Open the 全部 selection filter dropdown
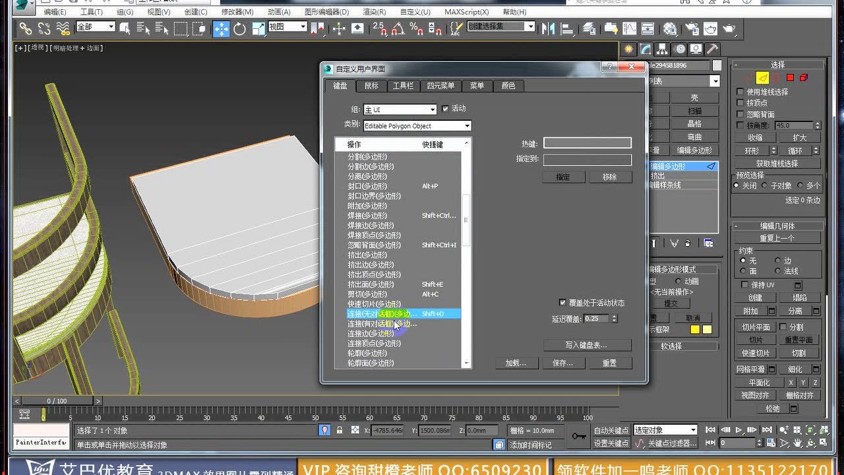 pyautogui.click(x=96, y=27)
